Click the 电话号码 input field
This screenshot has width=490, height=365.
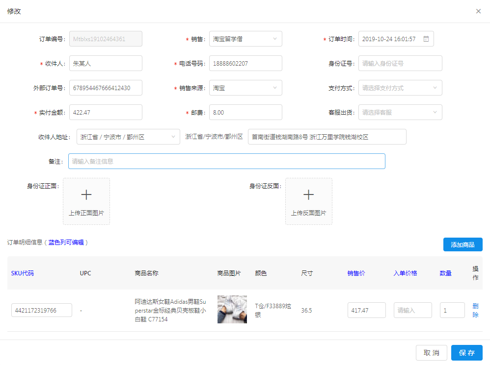coord(245,63)
